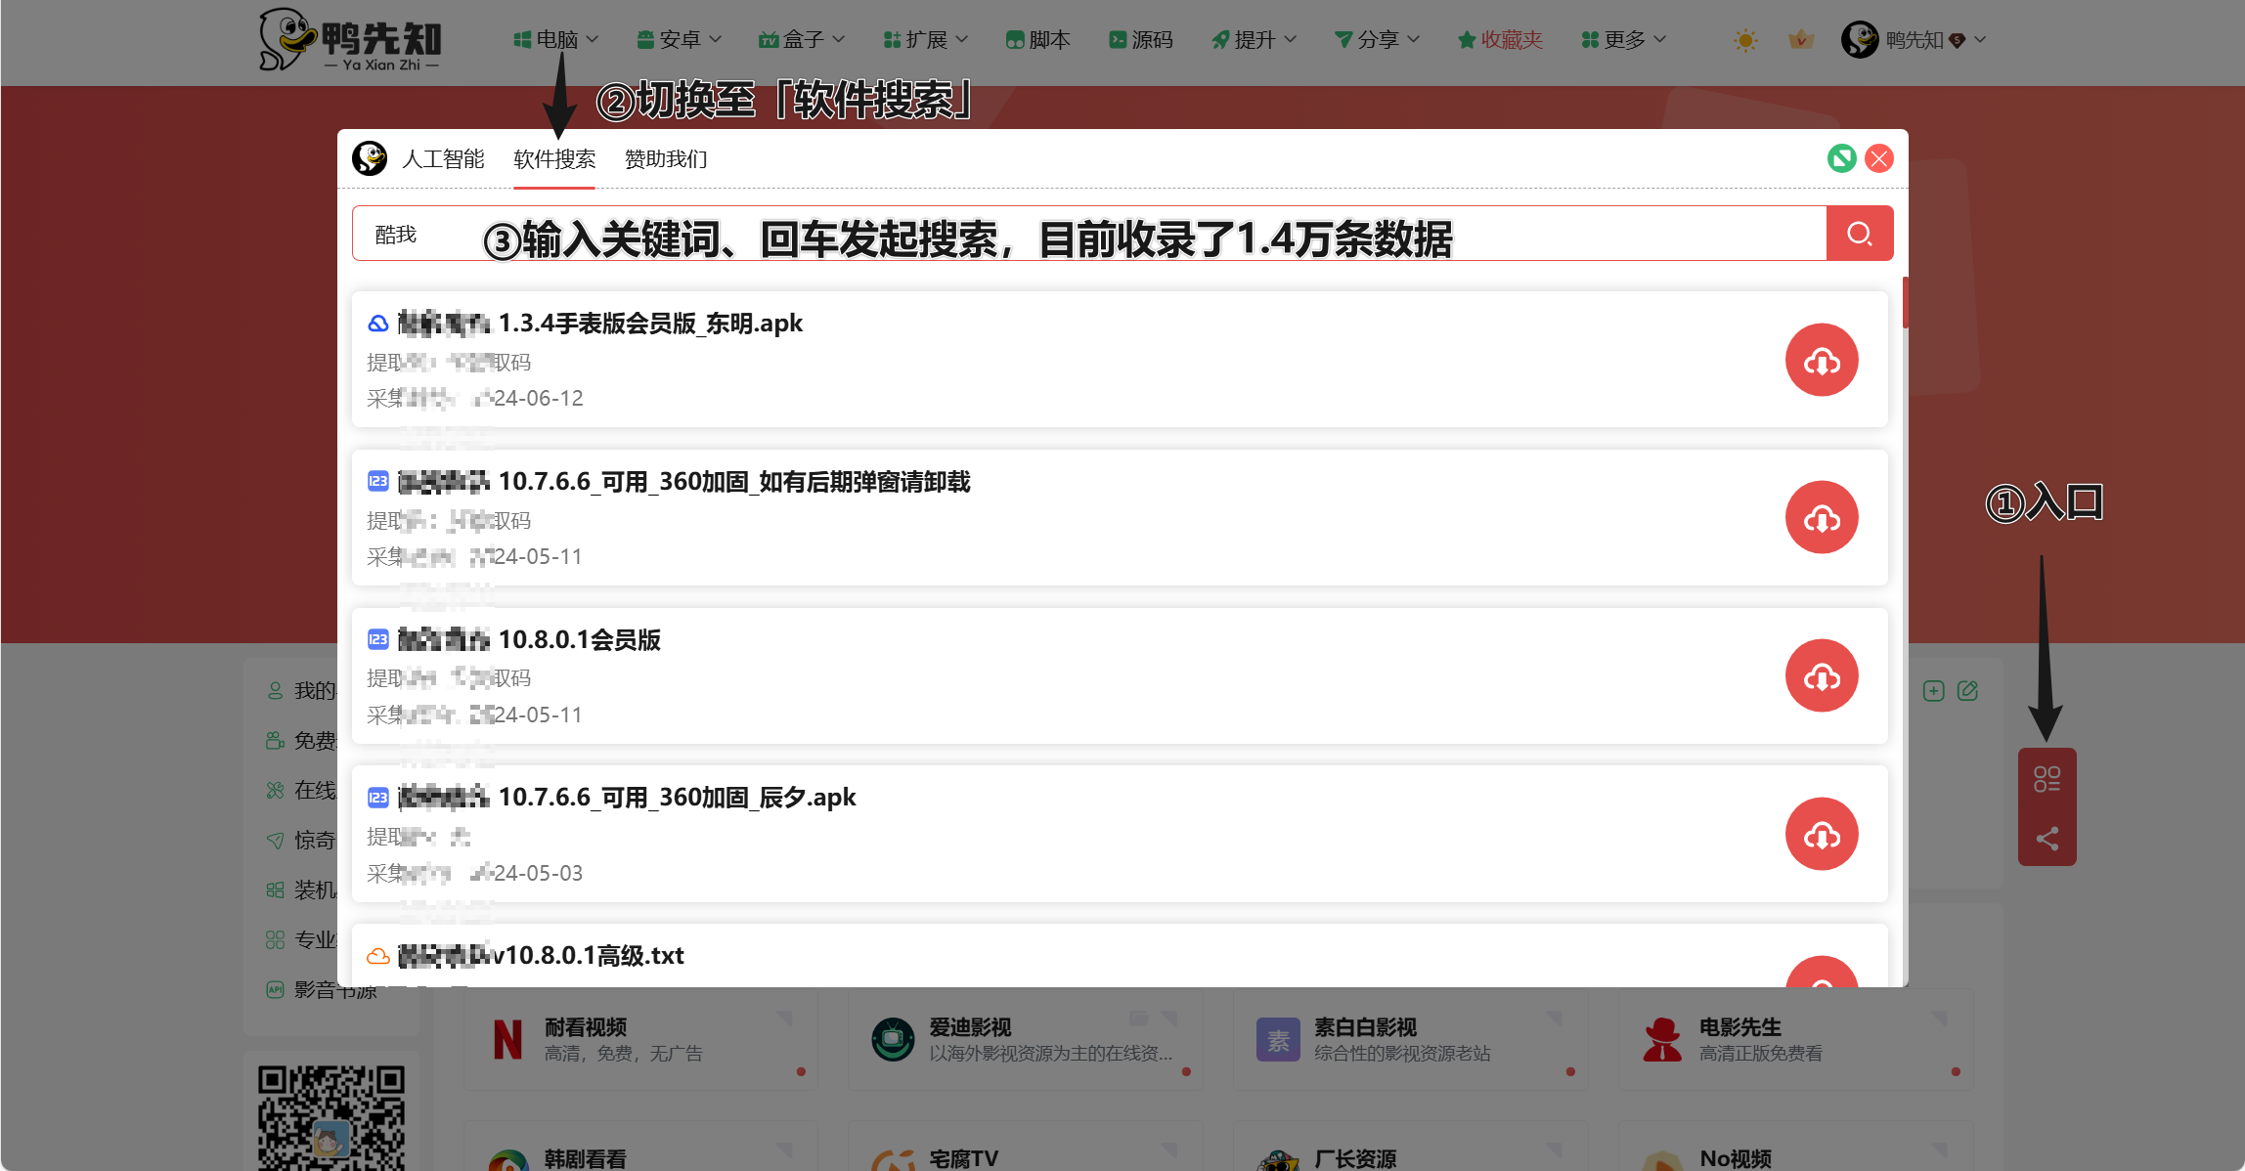The image size is (2245, 1171).
Task: Select the 在线 sidebar item
Action: coord(301,791)
